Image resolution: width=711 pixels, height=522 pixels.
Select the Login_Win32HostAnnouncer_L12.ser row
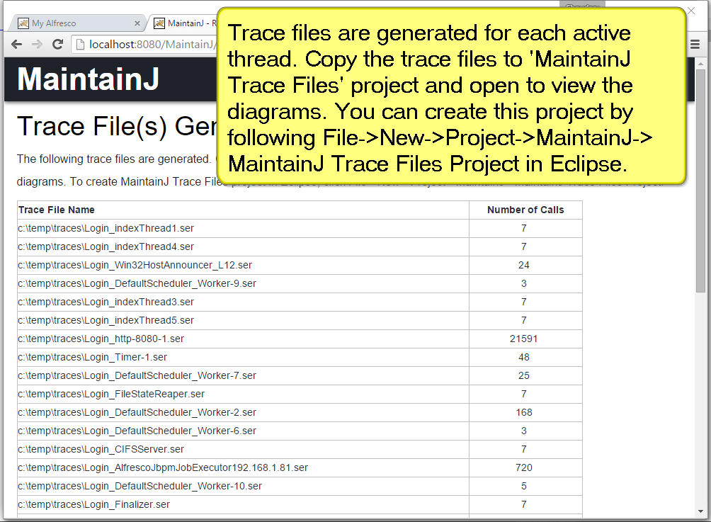135,265
